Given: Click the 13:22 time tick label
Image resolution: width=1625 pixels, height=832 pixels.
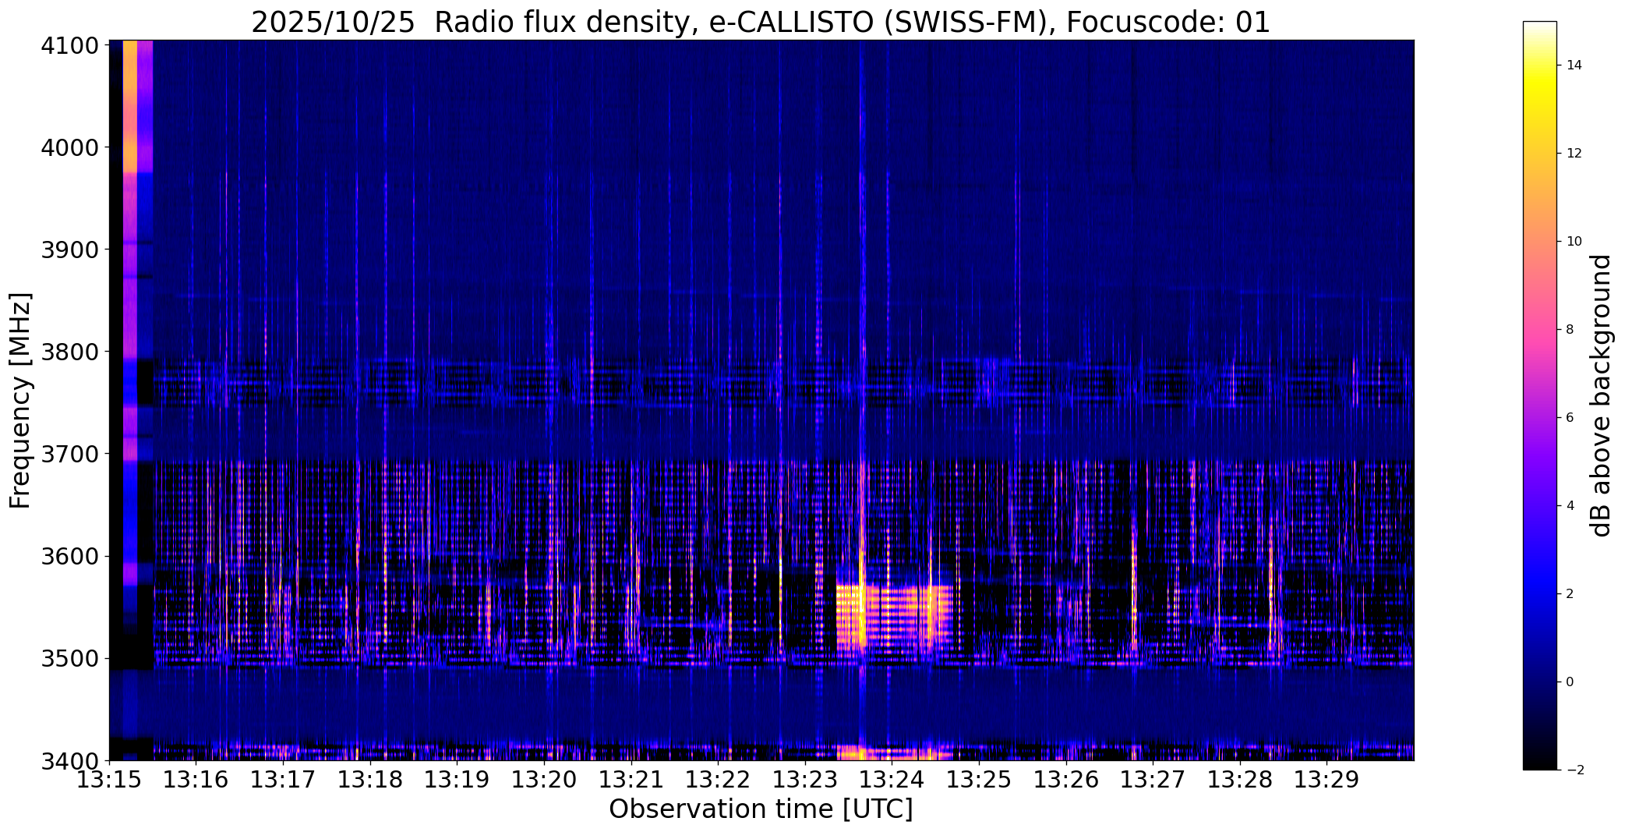Looking at the screenshot, I should (718, 780).
